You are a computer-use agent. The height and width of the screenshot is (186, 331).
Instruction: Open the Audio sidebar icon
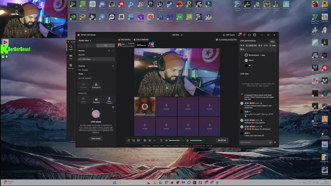click(71, 48)
